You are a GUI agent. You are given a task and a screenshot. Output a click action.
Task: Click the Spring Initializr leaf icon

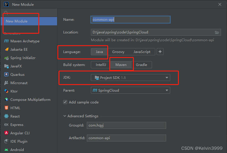[6, 58]
